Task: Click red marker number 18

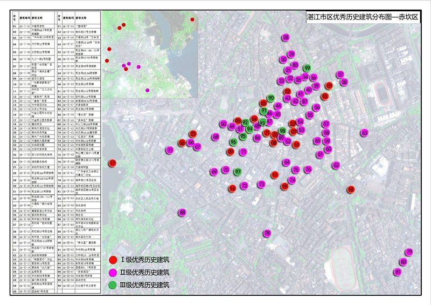Action: (x=351, y=189)
